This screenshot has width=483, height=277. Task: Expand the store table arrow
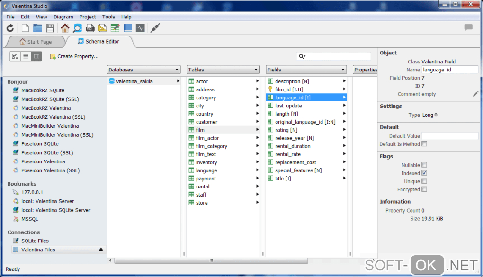click(x=257, y=203)
